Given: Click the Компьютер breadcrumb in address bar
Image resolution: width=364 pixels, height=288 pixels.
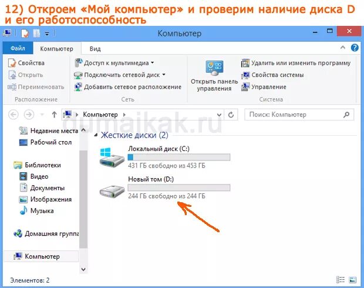Looking at the screenshot, I should 100,115.
